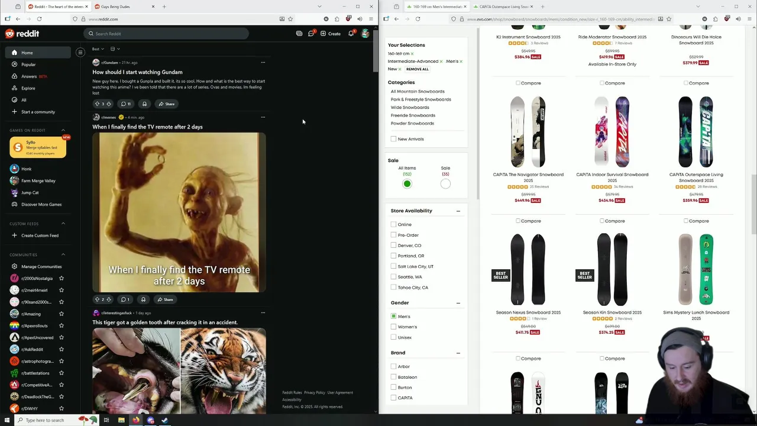Open File Explorer on the taskbar

121,420
